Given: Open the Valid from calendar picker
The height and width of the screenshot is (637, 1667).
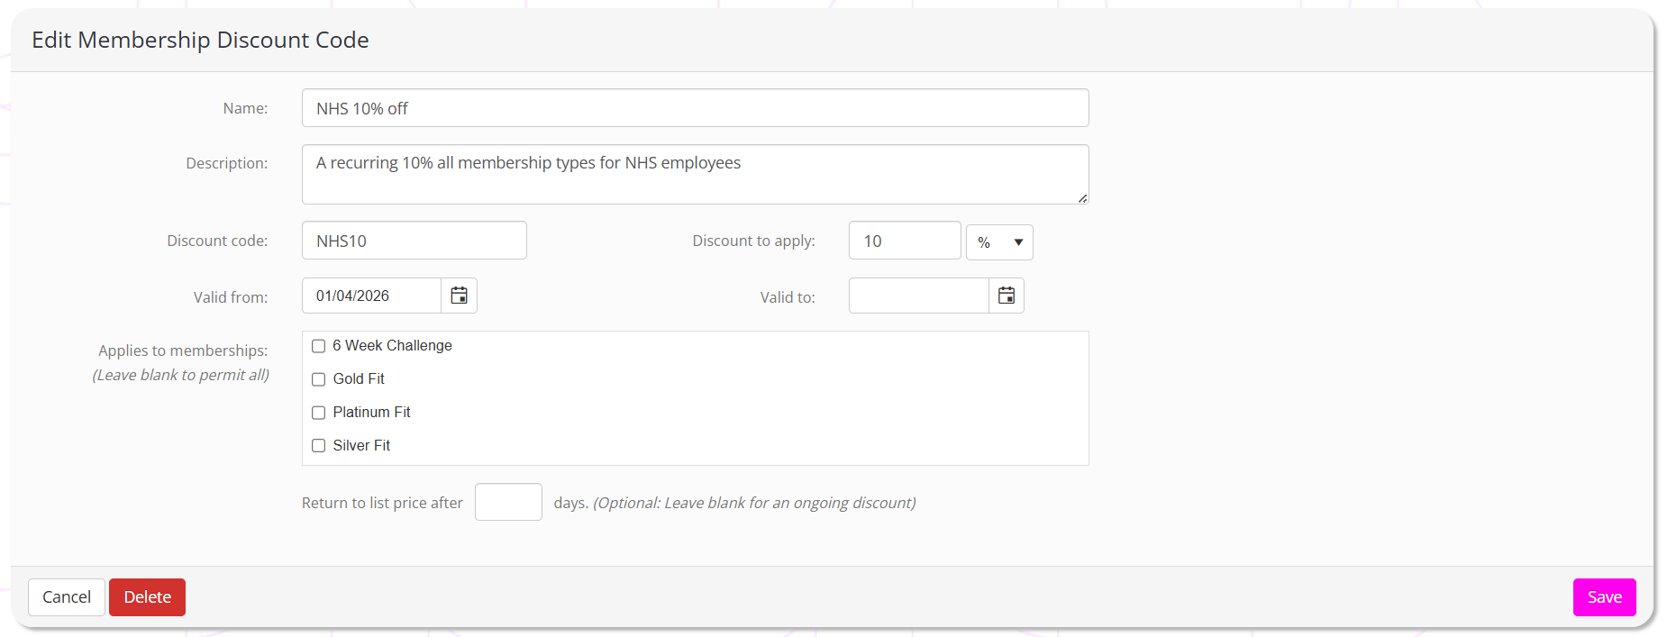Looking at the screenshot, I should click(x=459, y=296).
